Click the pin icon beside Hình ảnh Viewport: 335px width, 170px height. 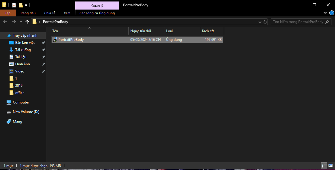click(x=43, y=64)
